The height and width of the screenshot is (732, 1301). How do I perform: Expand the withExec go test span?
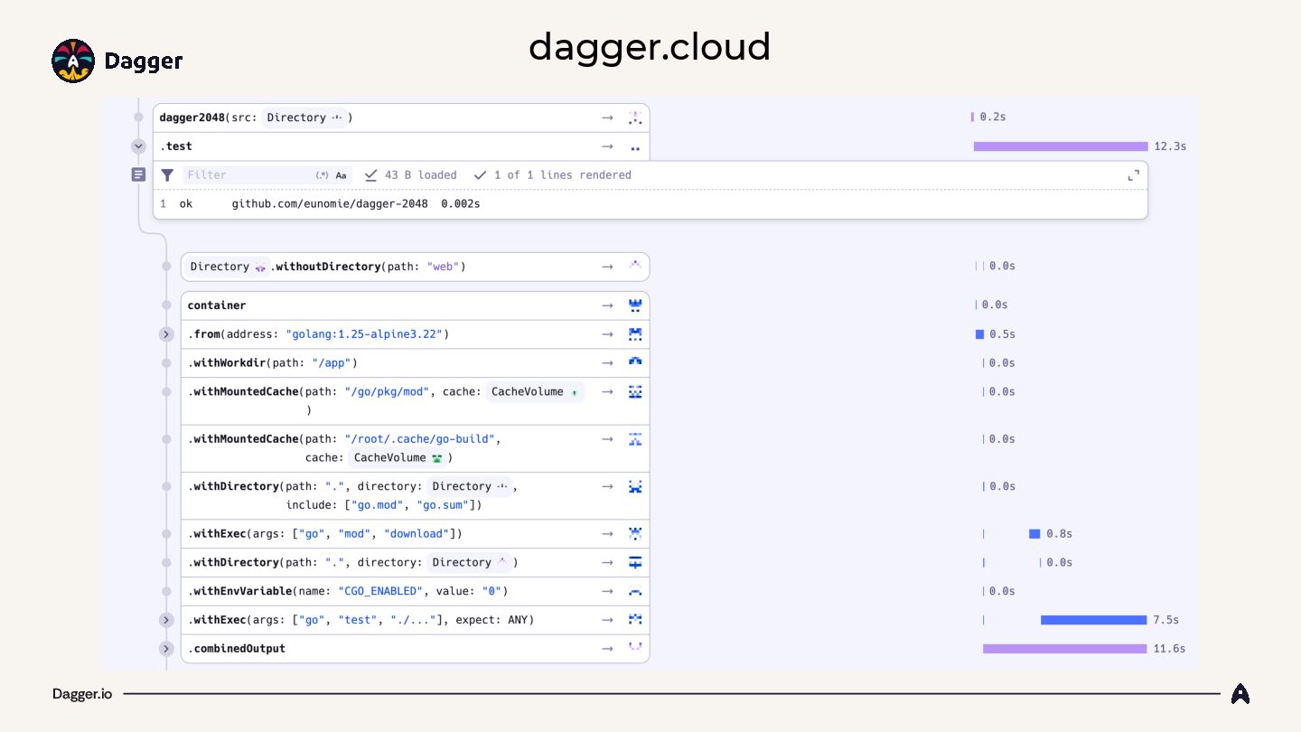tap(166, 620)
